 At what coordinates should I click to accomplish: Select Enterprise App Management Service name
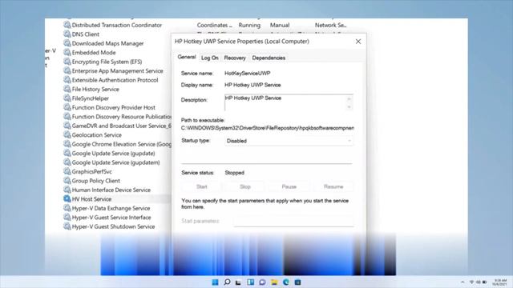coord(118,70)
